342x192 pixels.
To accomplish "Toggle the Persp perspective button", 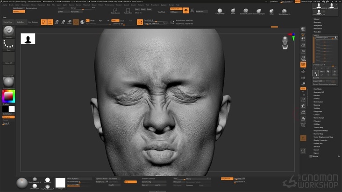I will 303,65.
